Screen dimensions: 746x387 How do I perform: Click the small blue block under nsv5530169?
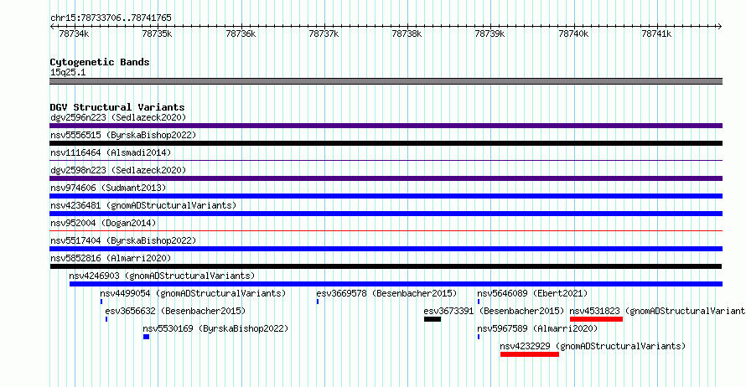pos(146,337)
